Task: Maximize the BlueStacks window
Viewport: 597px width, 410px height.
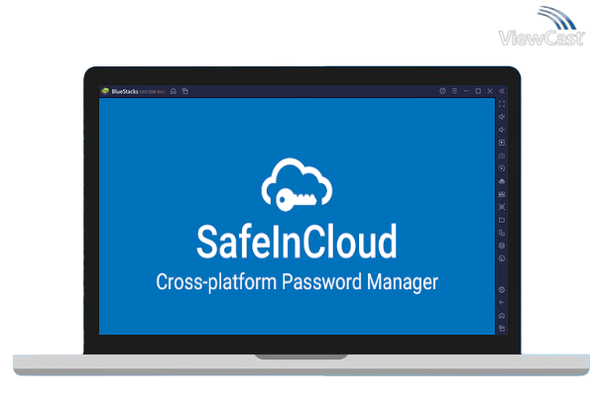Action: click(x=478, y=91)
